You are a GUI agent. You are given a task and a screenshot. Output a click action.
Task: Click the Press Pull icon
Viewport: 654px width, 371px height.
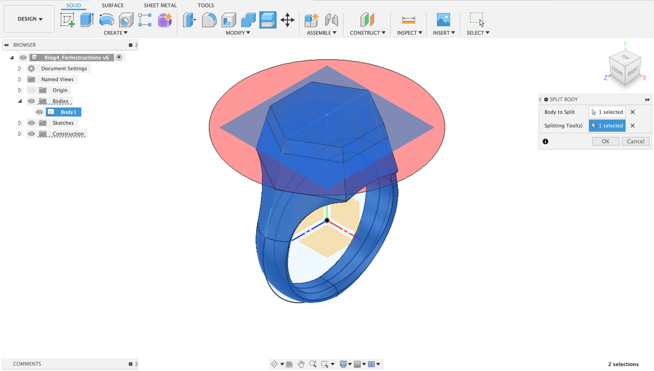pyautogui.click(x=190, y=20)
